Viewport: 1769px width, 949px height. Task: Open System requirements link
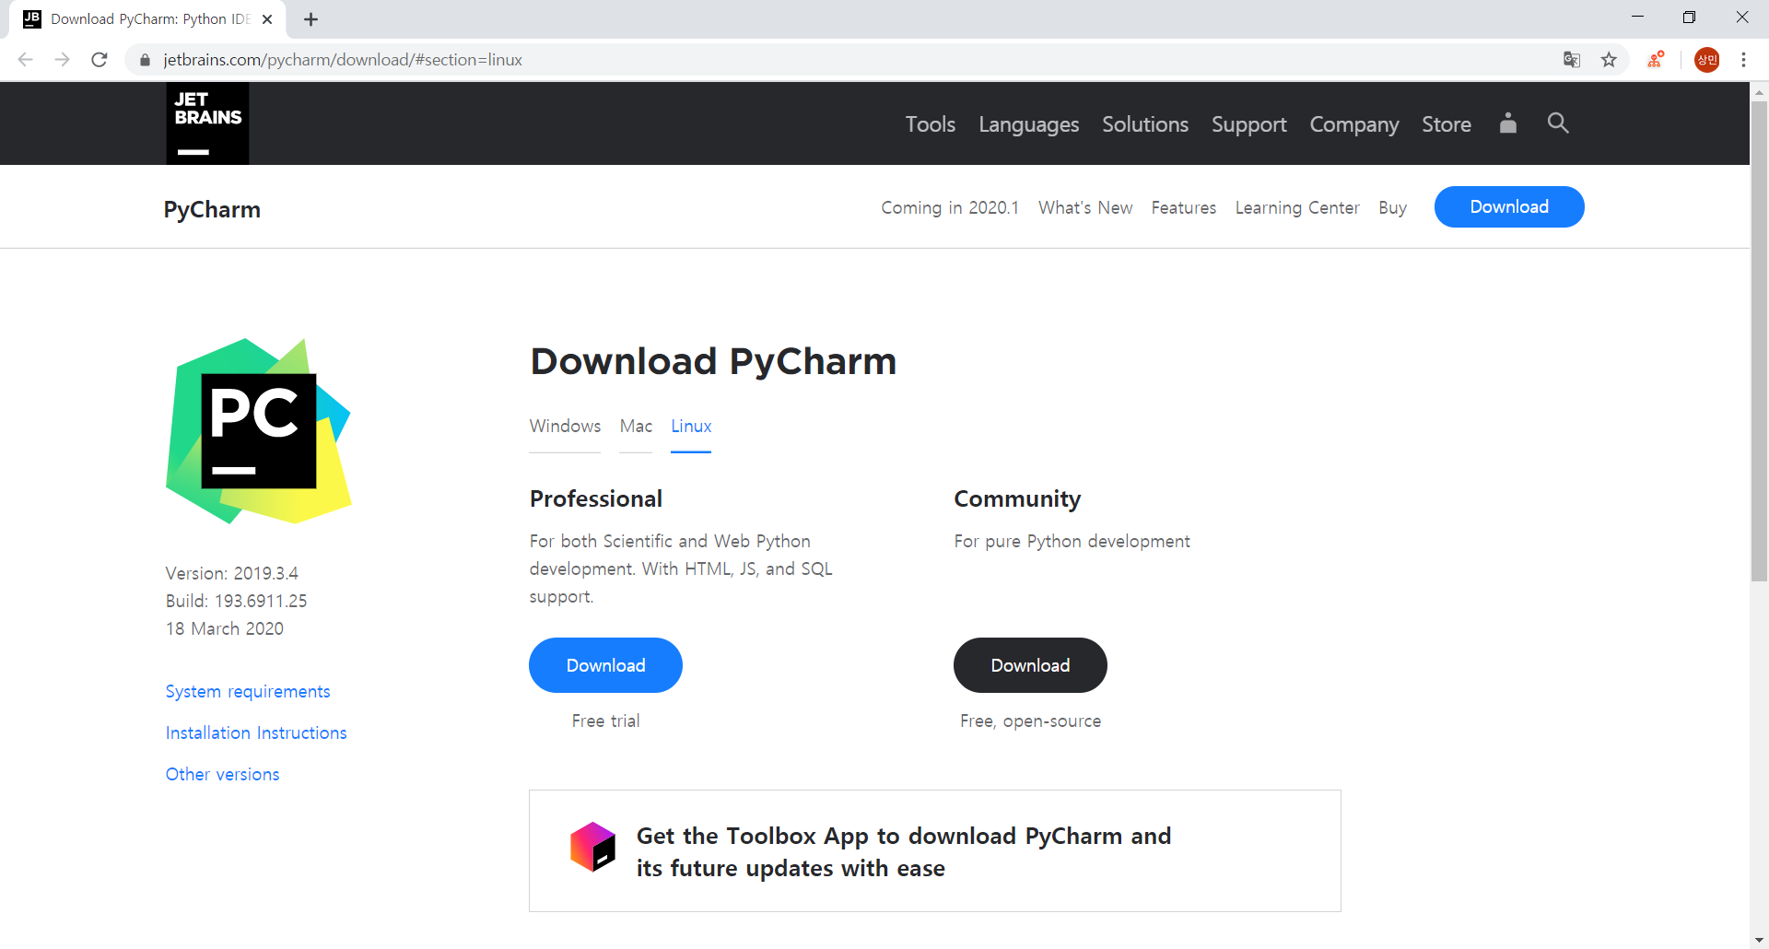(248, 692)
